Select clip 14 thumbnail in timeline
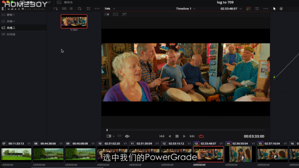This screenshot has height=168, width=299. pyautogui.click(x=240, y=154)
